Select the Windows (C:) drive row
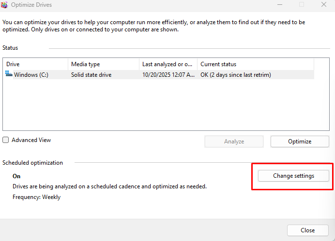 31,75
